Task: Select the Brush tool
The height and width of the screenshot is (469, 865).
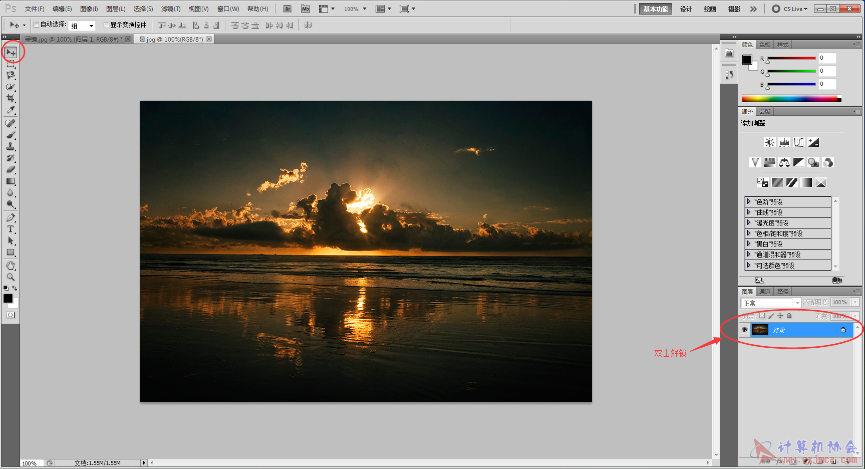Action: [x=11, y=135]
